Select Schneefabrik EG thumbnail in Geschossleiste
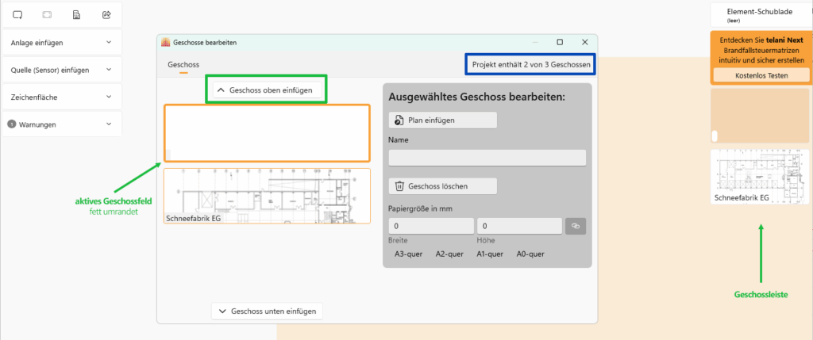 tap(760, 177)
